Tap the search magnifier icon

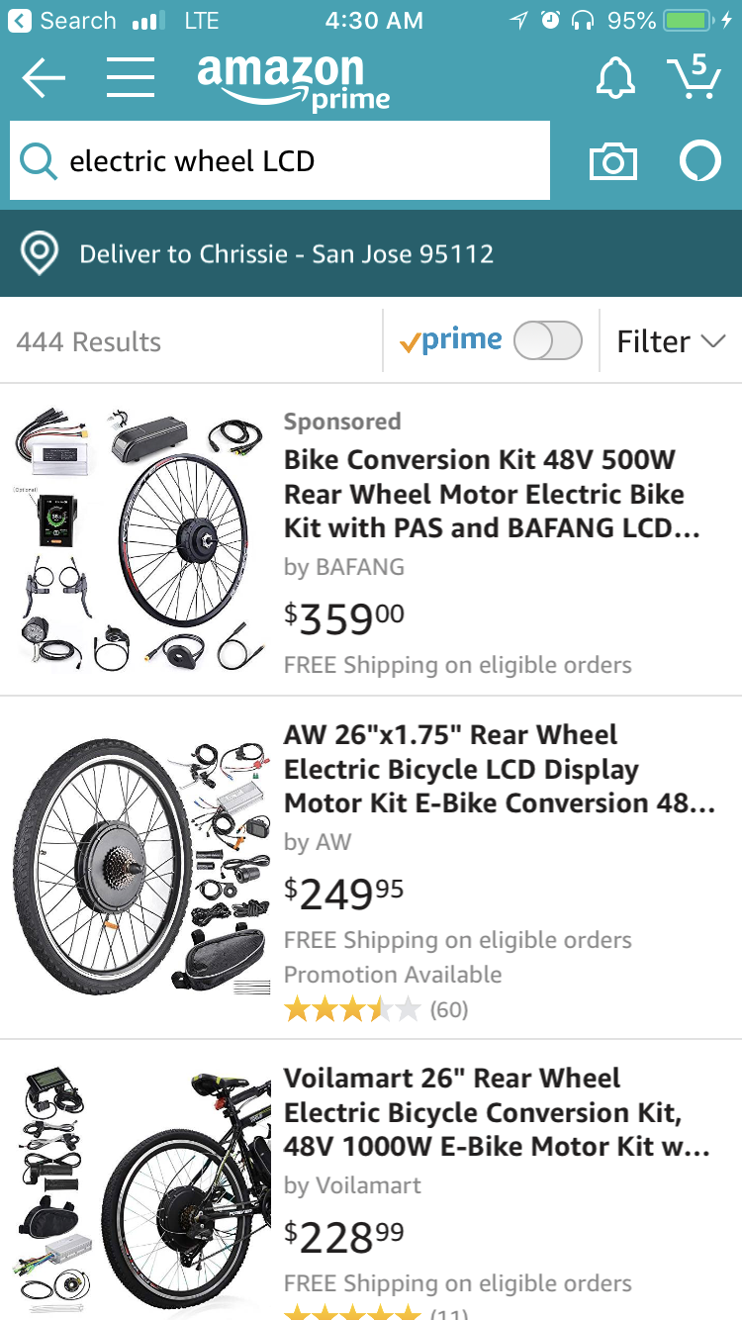click(x=38, y=160)
